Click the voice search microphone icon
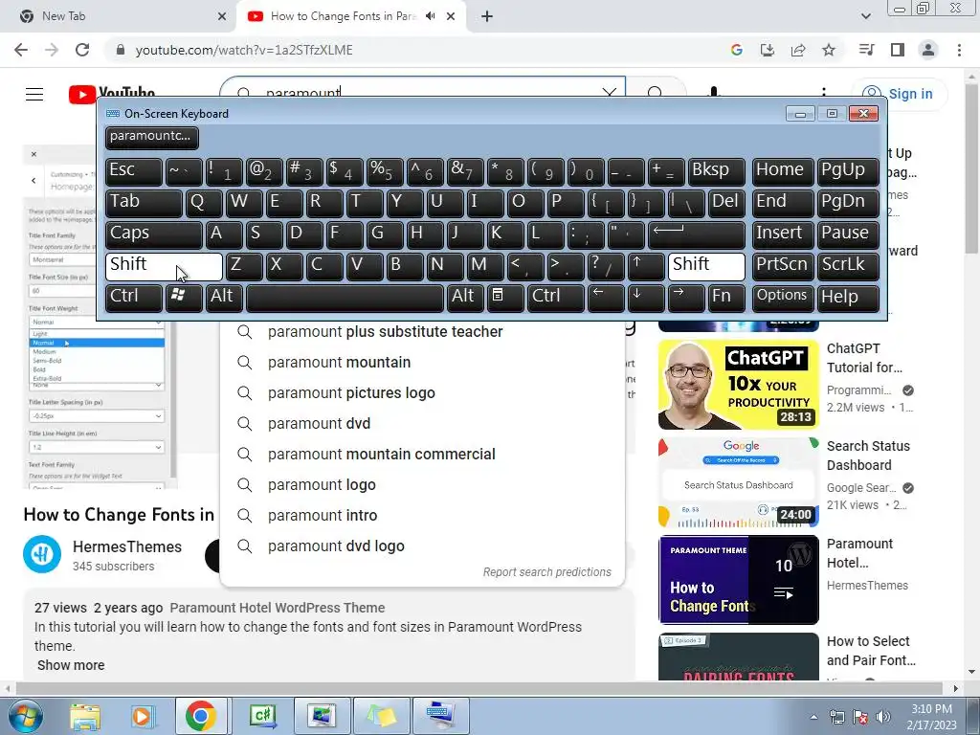This screenshot has height=735, width=980. point(714,93)
